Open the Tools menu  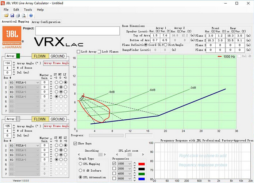pyautogui.click(x=28, y=9)
